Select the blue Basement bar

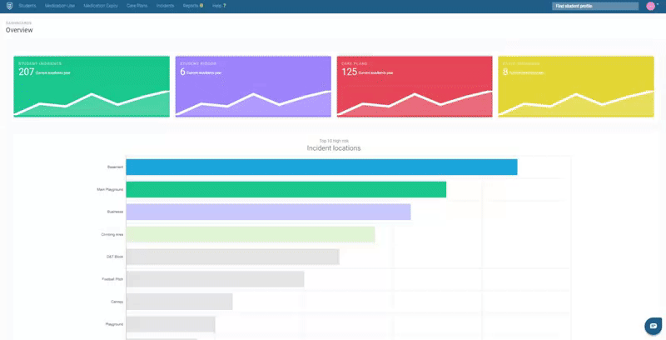(321, 167)
